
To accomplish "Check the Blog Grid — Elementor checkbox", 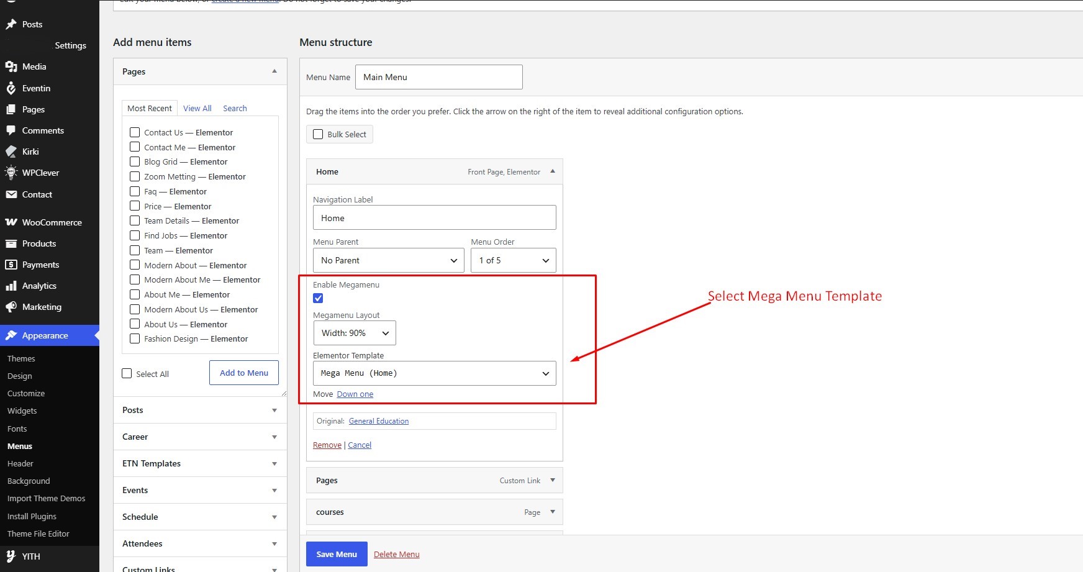I will click(x=135, y=161).
